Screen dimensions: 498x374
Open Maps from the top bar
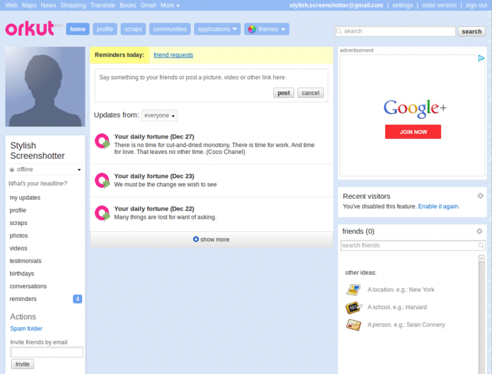29,6
